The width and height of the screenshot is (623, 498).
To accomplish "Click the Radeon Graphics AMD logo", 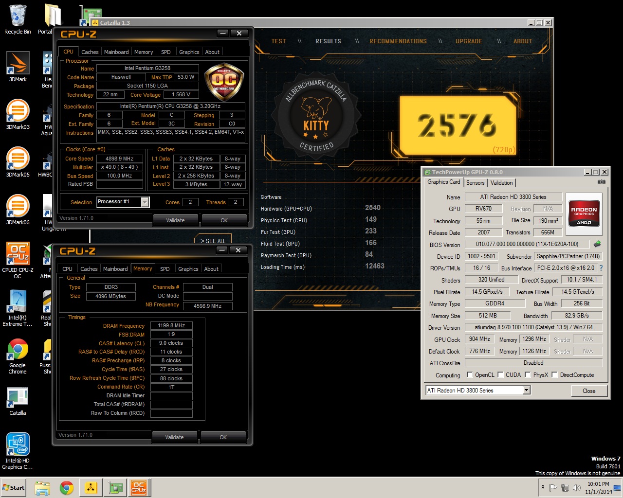I will pos(584,214).
